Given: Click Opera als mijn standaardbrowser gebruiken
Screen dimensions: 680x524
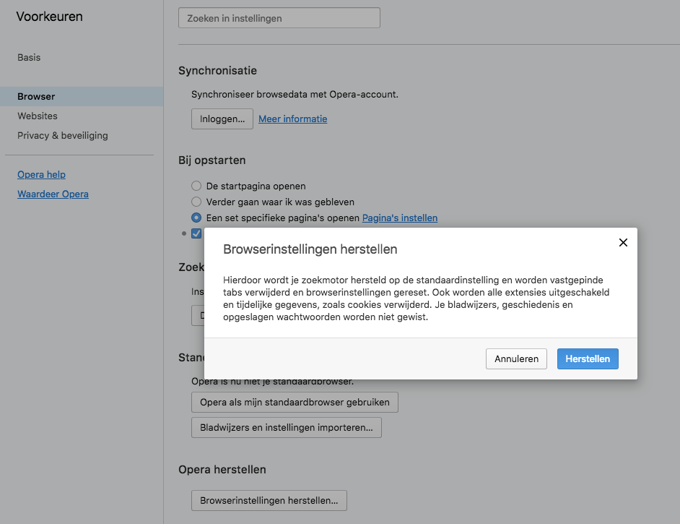Looking at the screenshot, I should pos(294,402).
